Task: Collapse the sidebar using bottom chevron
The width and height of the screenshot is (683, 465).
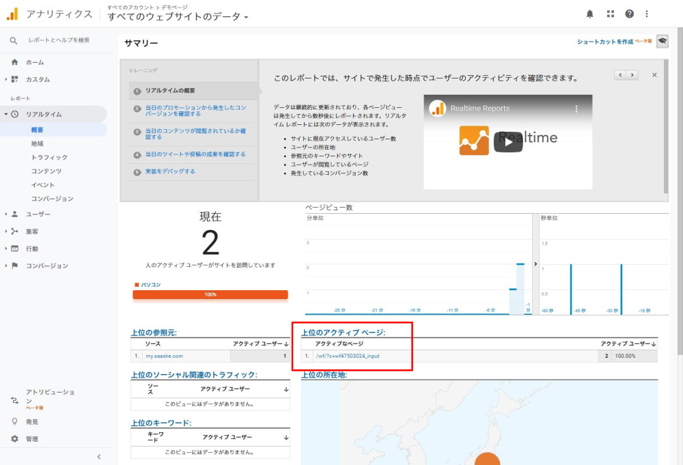Action: (98, 457)
